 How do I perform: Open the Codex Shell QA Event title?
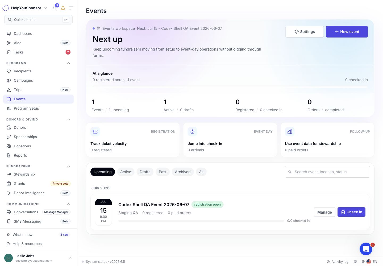tap(154, 205)
